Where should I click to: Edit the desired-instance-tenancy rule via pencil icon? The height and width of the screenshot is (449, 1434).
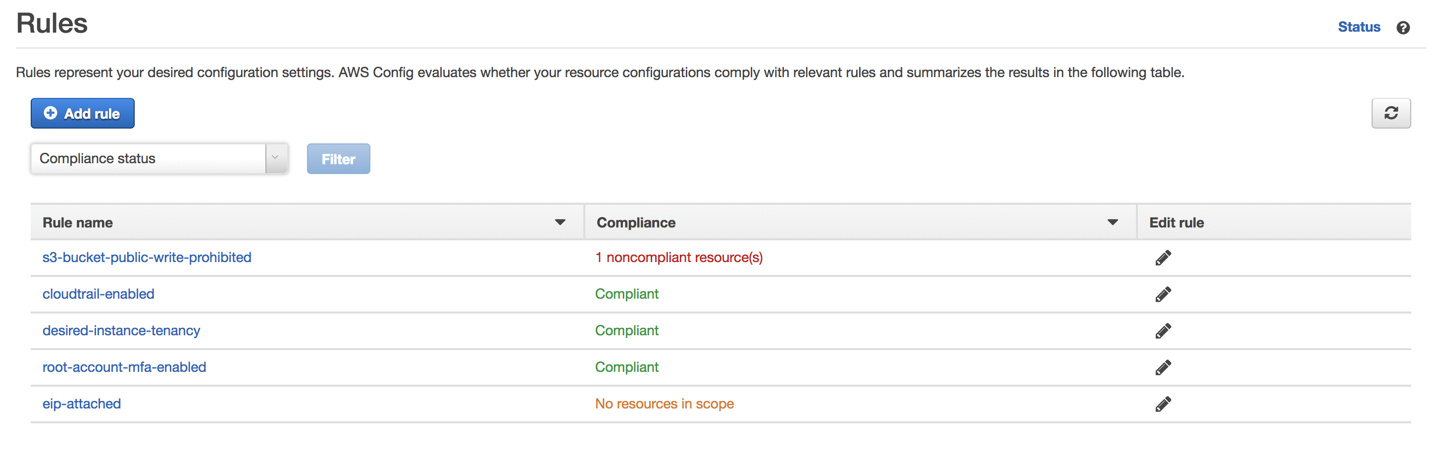pyautogui.click(x=1162, y=331)
